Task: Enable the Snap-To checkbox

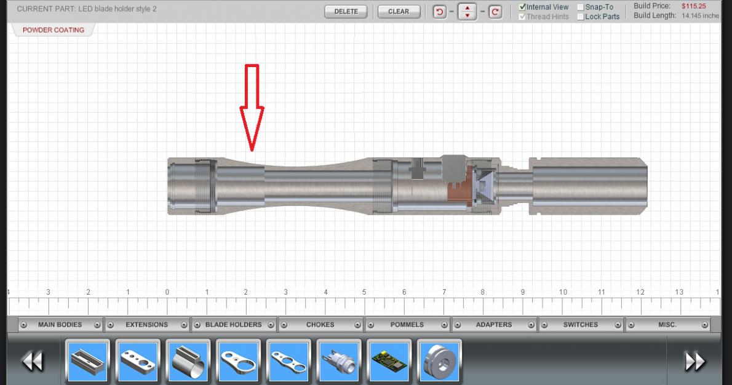Action: 581,7
